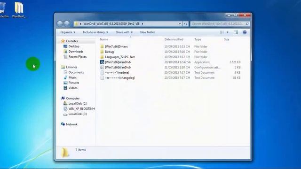Image resolution: width=301 pixels, height=169 pixels.
Task: Click the Pictures library icon
Action: 65,83
